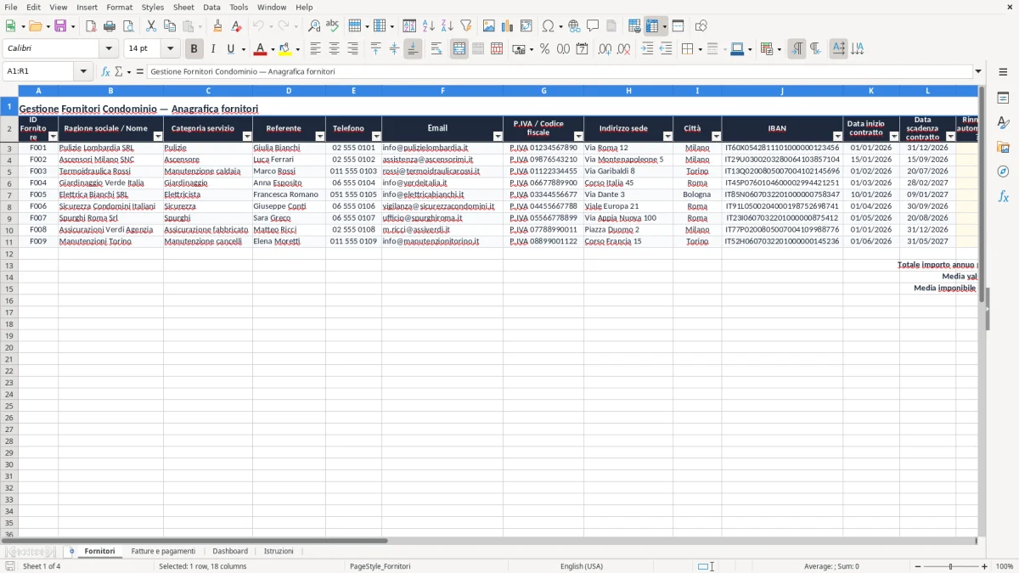Open filter dropdown for Città column
Viewport: 1019px width, 573px height.
click(x=716, y=137)
